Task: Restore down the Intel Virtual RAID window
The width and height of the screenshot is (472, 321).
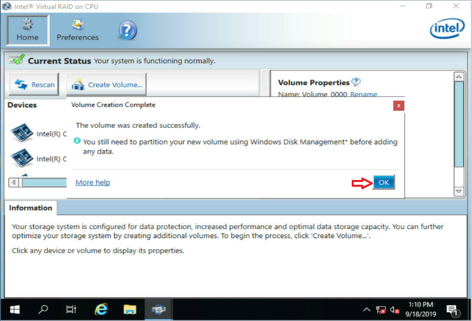Action: click(x=429, y=6)
